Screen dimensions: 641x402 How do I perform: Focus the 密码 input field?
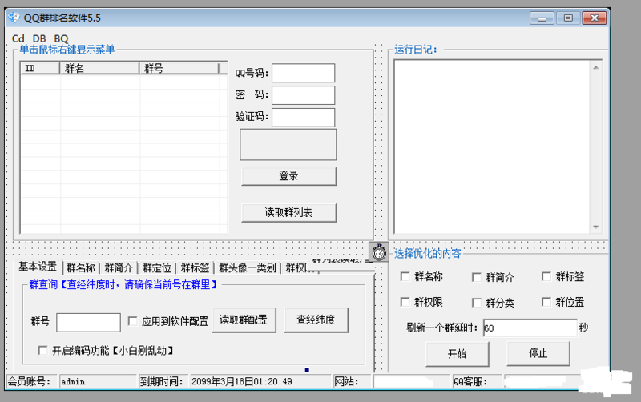click(x=304, y=95)
